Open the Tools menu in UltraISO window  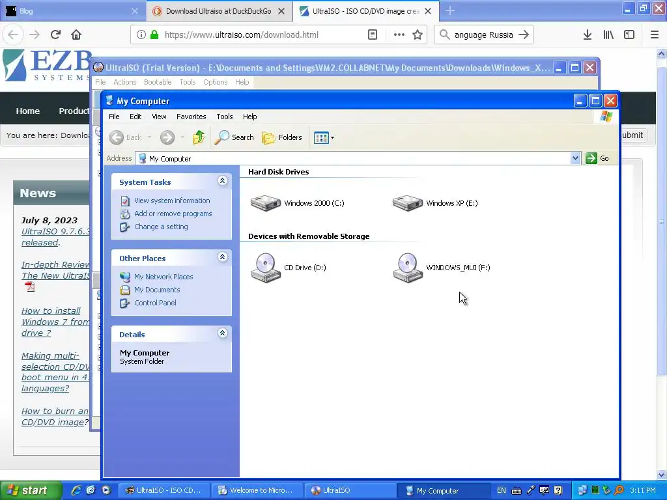pos(187,82)
